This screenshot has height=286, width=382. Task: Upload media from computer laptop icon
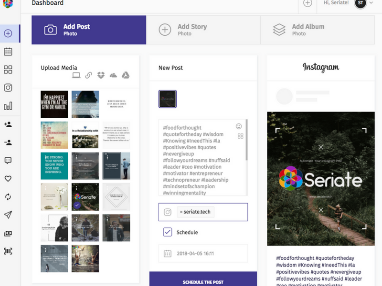point(76,75)
